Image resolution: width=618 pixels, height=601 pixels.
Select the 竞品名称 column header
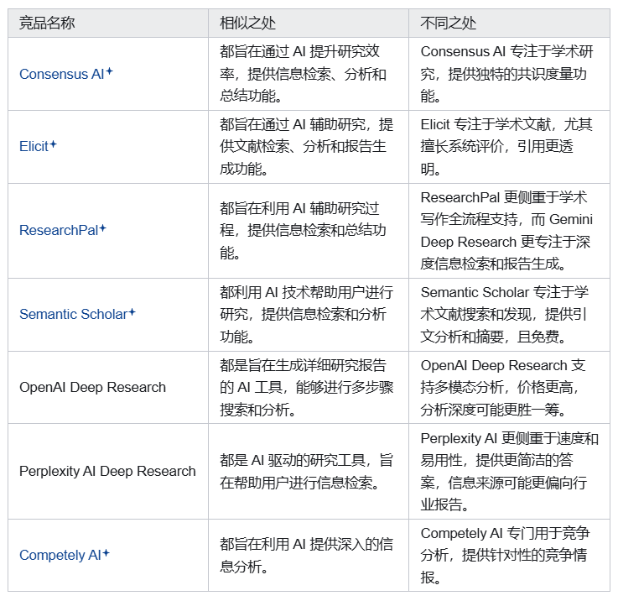pyautogui.click(x=108, y=24)
